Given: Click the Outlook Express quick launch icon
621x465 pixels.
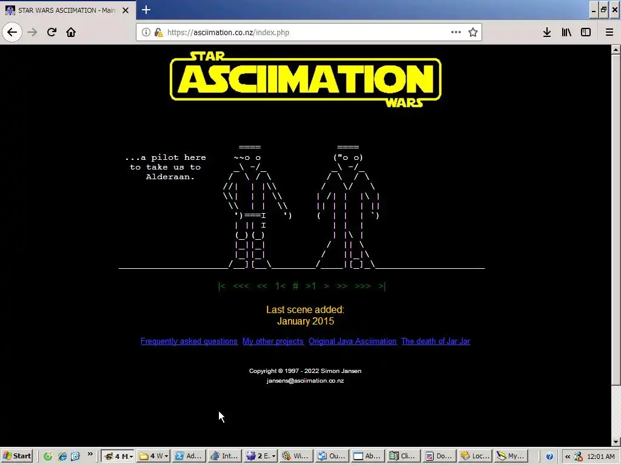Looking at the screenshot, I should (75, 457).
